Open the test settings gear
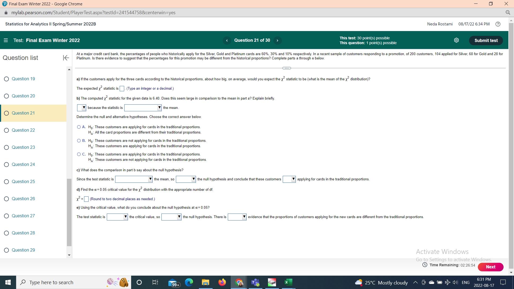514x289 pixels. pos(456,40)
